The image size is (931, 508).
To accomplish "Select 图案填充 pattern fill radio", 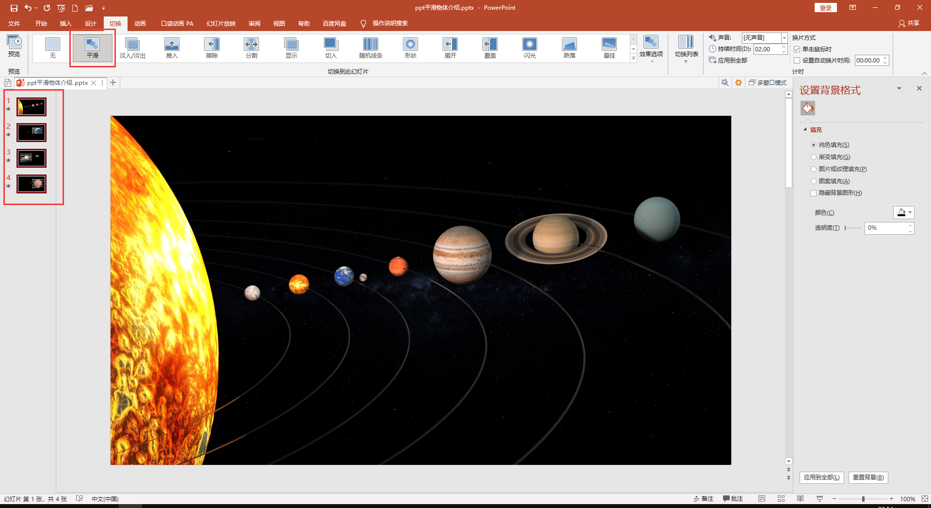I will [814, 181].
